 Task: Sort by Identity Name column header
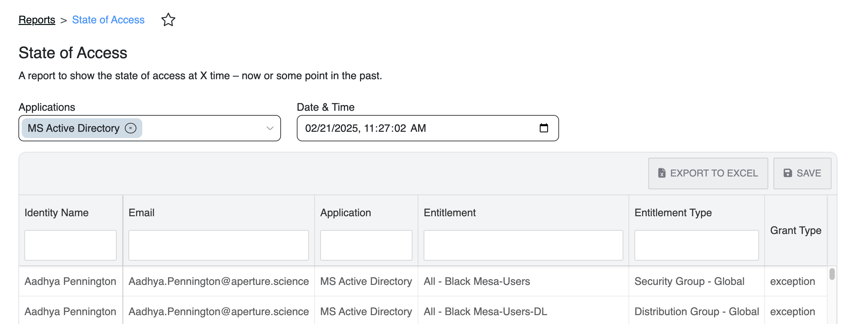pos(57,213)
